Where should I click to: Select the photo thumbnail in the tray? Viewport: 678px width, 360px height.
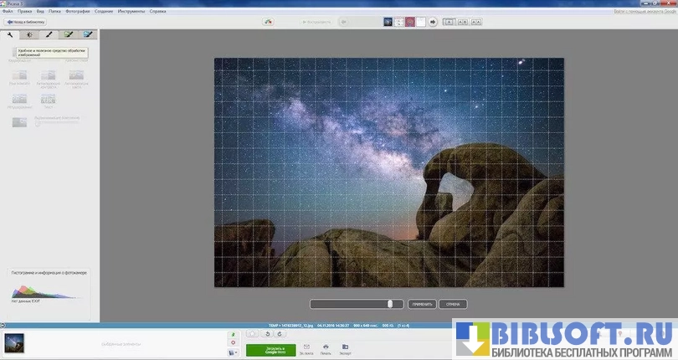coord(14,342)
